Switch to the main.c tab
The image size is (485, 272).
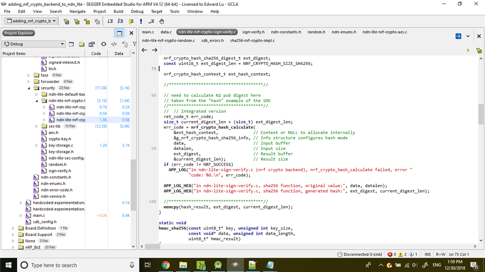148,32
